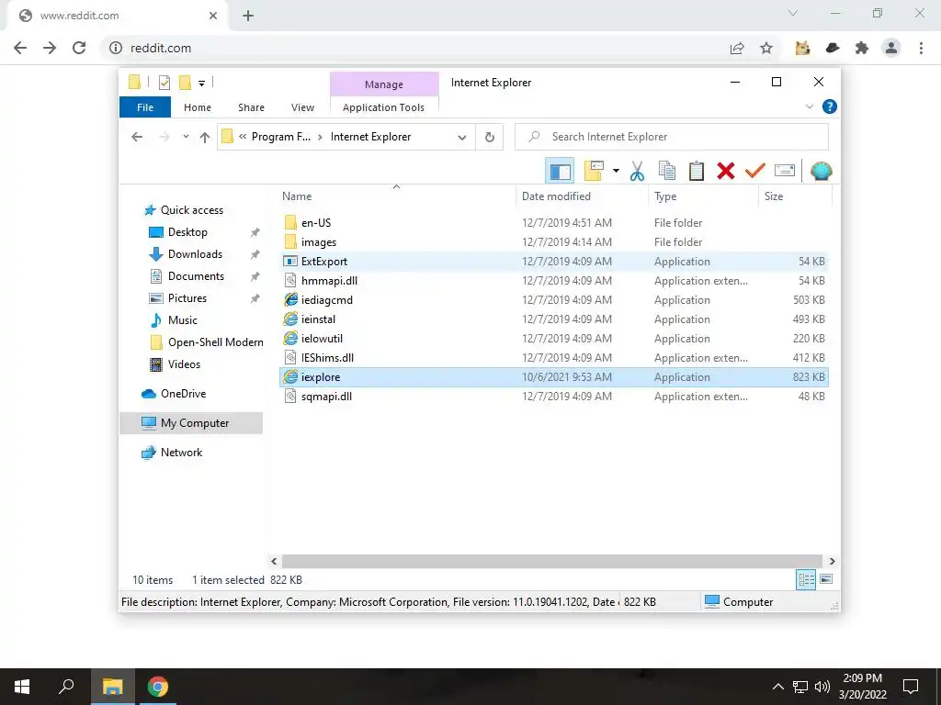The image size is (941, 705).
Task: Go back in File Explorer
Action: coord(137,138)
